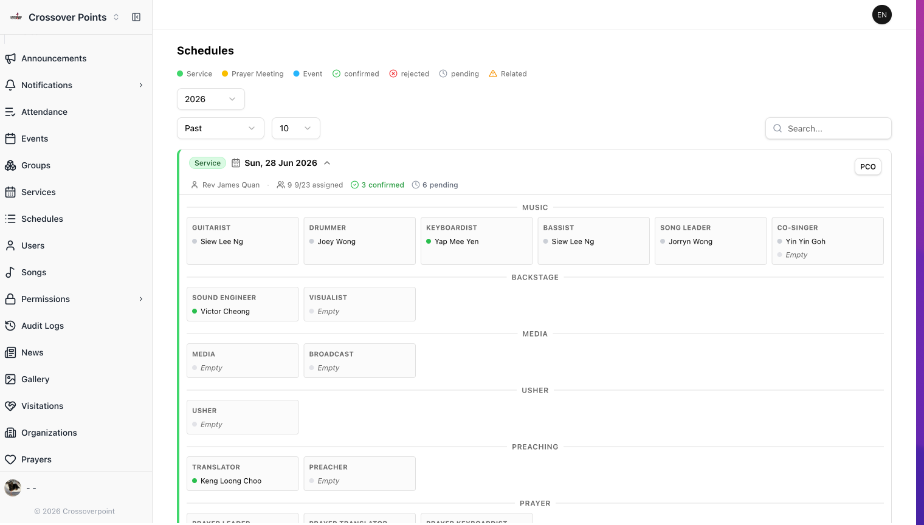Viewport: 924px width, 525px height.
Task: Open Attendance list-check icon
Action: click(10, 112)
